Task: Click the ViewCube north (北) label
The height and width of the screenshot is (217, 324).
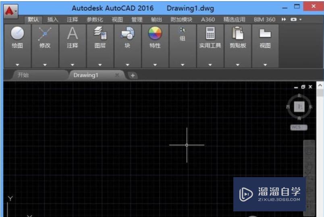Action: (x=299, y=95)
